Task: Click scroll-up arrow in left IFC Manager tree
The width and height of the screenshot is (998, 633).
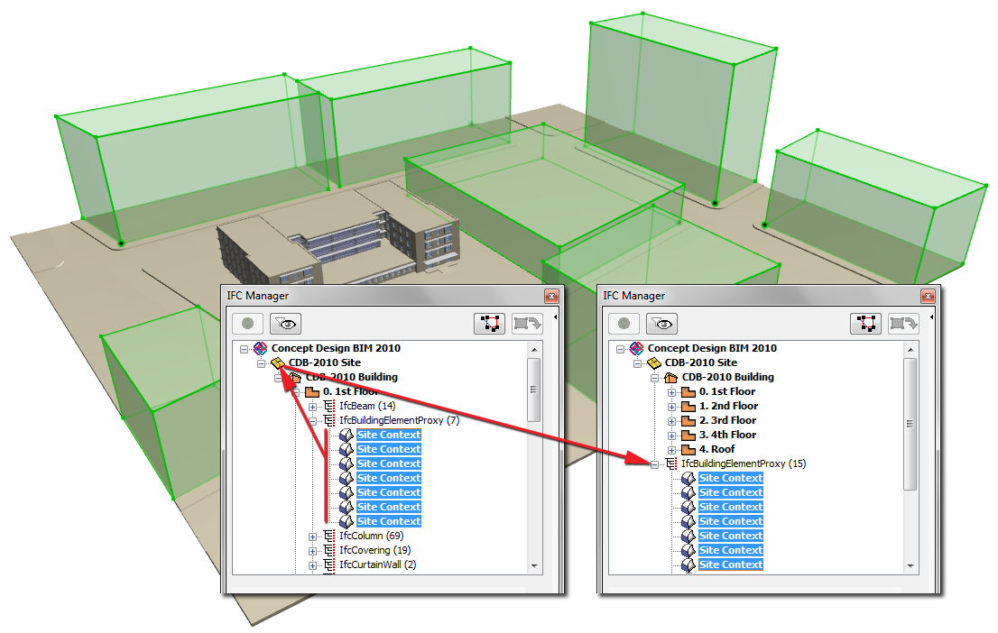Action: 534,349
